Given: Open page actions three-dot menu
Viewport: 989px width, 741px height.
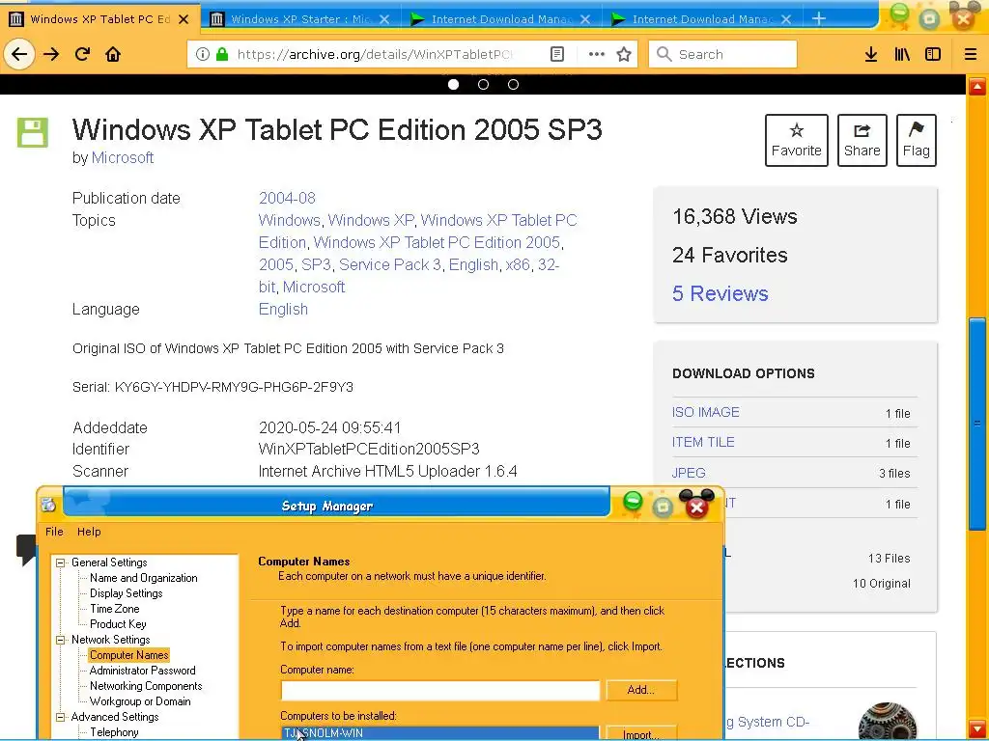Looking at the screenshot, I should pyautogui.click(x=597, y=54).
